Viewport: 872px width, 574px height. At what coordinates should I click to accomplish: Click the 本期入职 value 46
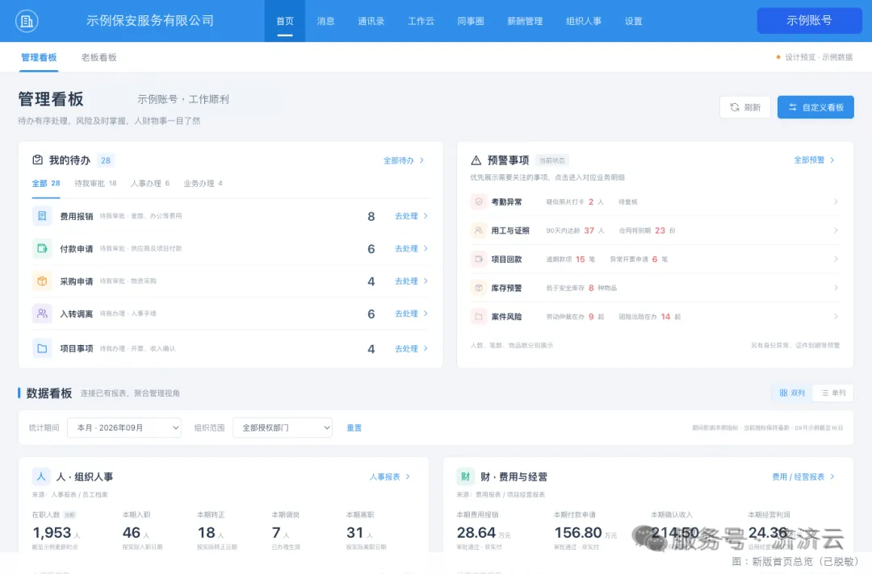pyautogui.click(x=132, y=533)
